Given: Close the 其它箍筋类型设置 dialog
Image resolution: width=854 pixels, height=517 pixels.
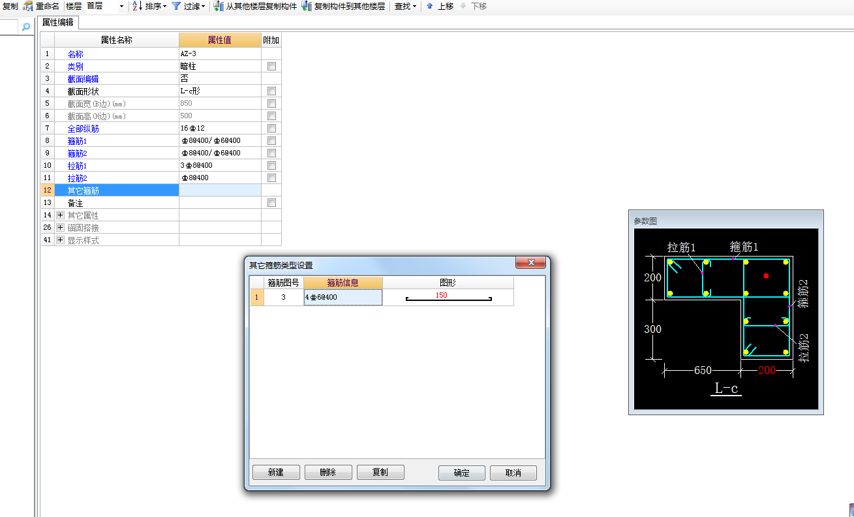Looking at the screenshot, I should 530,262.
